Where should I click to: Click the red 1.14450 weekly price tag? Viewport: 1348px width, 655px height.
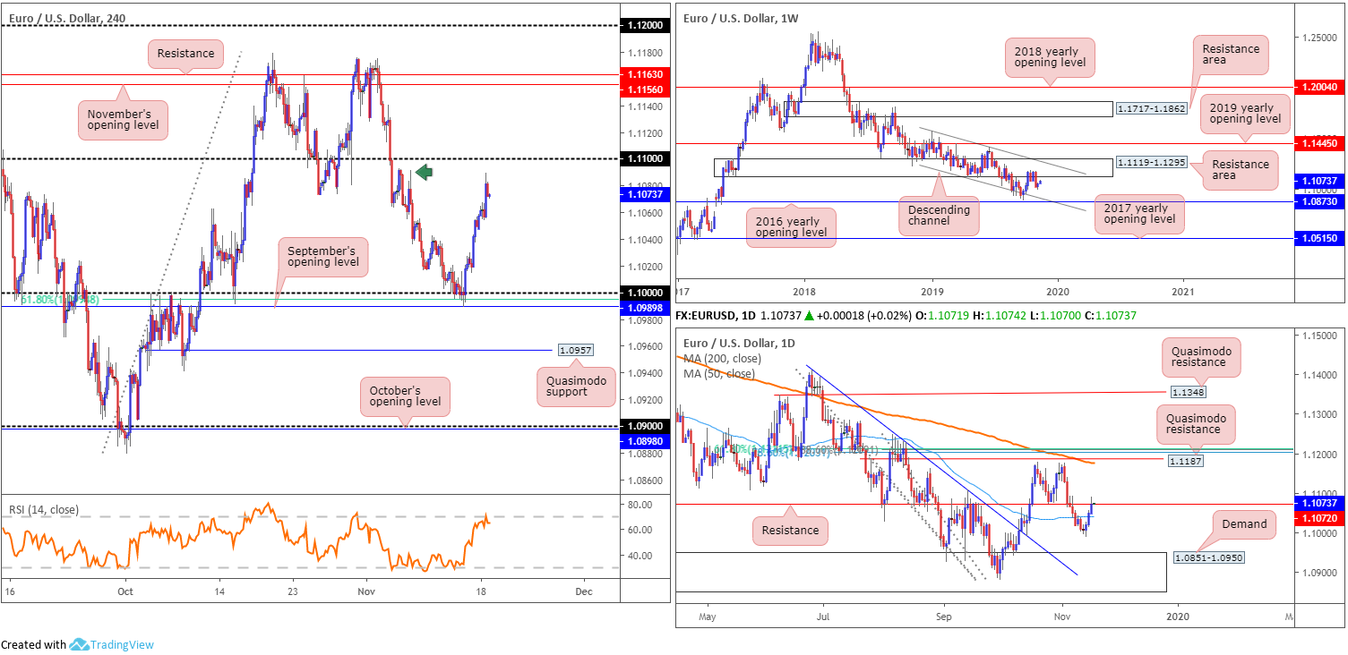[1321, 143]
